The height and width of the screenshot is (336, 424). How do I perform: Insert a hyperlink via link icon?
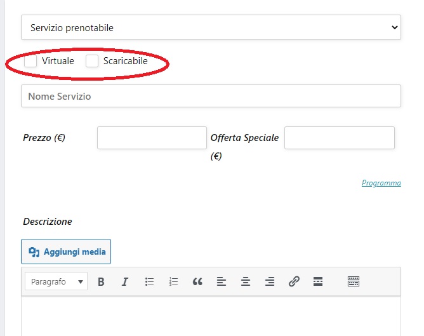[x=294, y=282]
